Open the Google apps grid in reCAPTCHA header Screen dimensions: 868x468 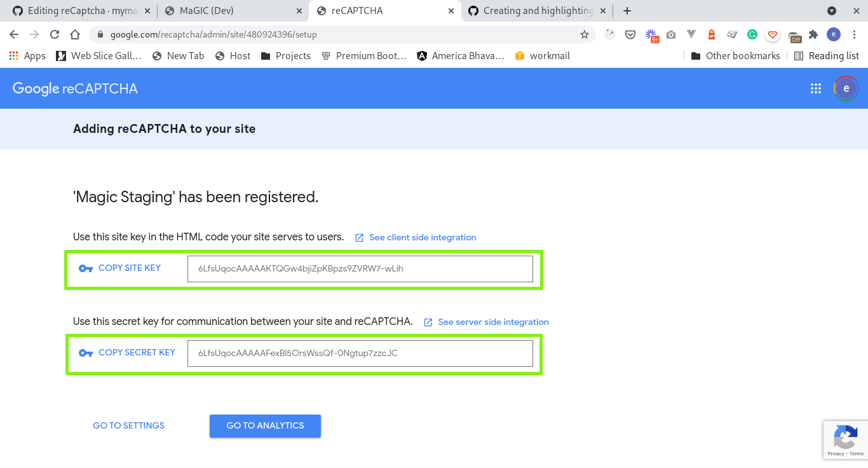pyautogui.click(x=816, y=88)
